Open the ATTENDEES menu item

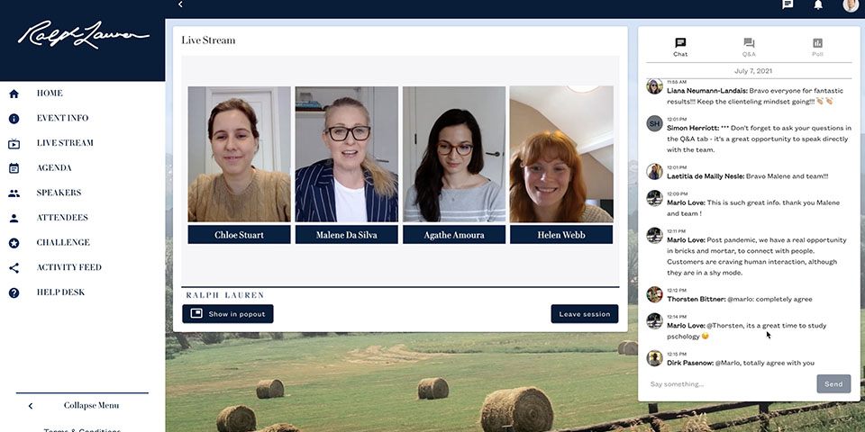click(x=62, y=217)
